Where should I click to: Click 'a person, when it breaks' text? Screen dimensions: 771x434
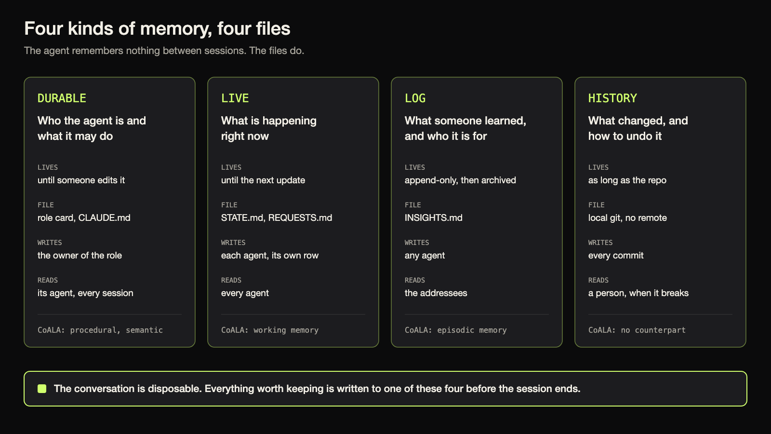pos(638,293)
